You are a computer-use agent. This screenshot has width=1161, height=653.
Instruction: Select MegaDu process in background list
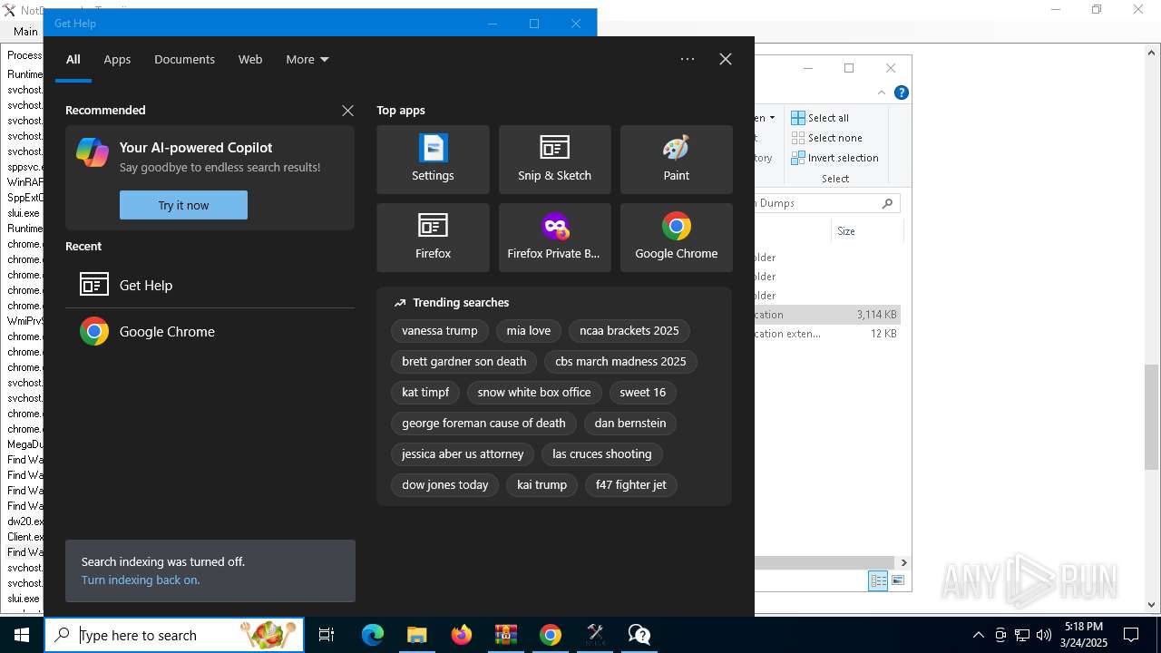(x=24, y=444)
